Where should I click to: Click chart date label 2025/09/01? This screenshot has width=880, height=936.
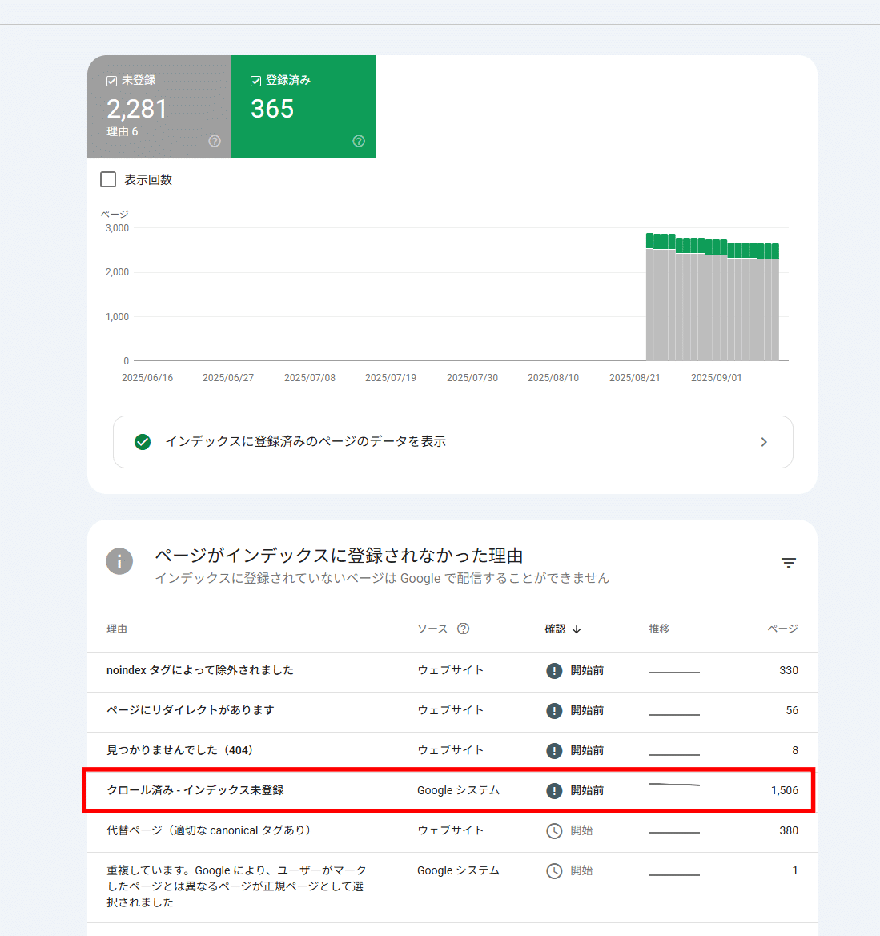(x=717, y=378)
